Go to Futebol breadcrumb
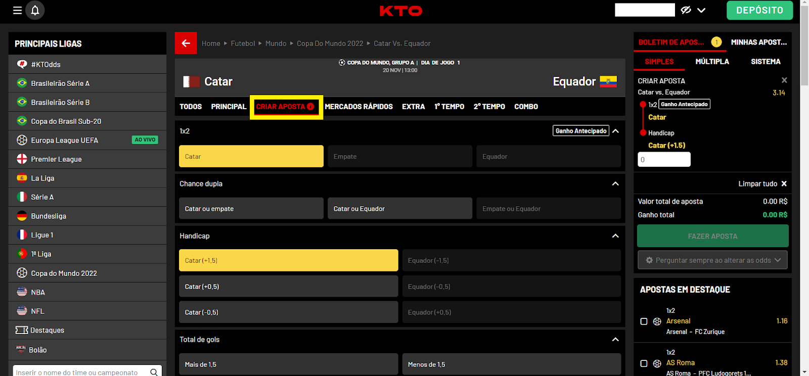This screenshot has height=376, width=809. 243,43
